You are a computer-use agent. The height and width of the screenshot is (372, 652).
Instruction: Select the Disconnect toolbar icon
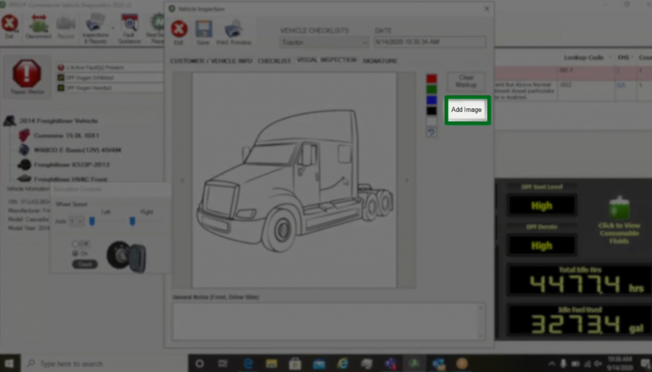pyautogui.click(x=38, y=25)
